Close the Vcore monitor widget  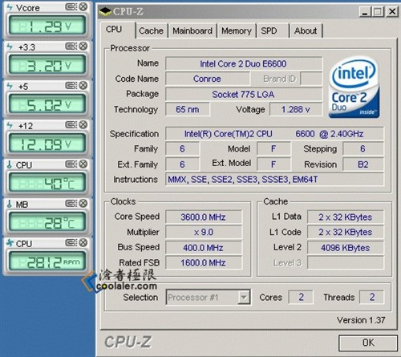coord(83,6)
